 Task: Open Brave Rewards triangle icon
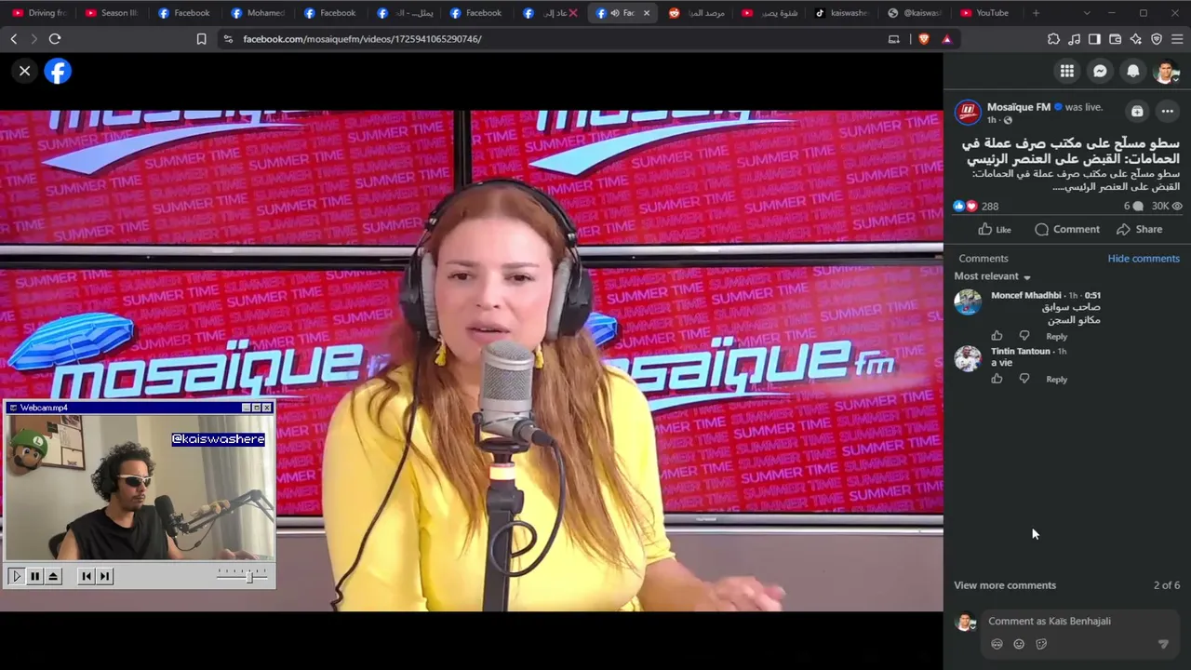tap(946, 39)
